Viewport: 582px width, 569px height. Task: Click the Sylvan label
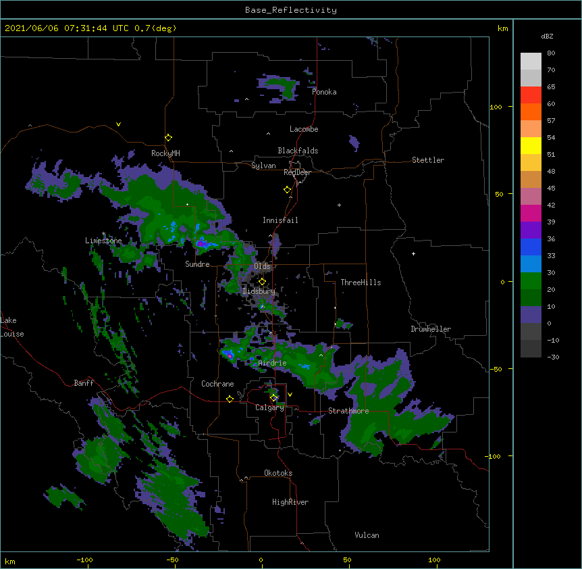point(263,166)
